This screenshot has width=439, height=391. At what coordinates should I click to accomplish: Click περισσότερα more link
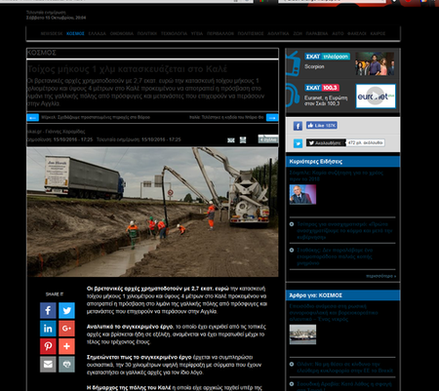tap(380, 276)
